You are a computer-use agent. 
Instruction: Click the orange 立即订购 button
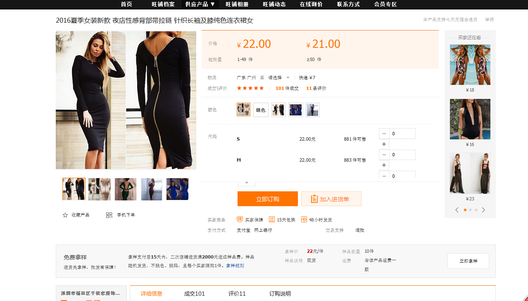[267, 199]
